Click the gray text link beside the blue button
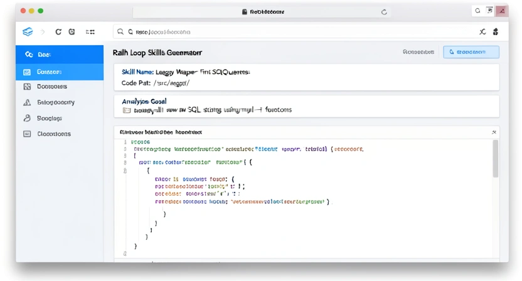This screenshot has height=281, width=522. pyautogui.click(x=418, y=52)
